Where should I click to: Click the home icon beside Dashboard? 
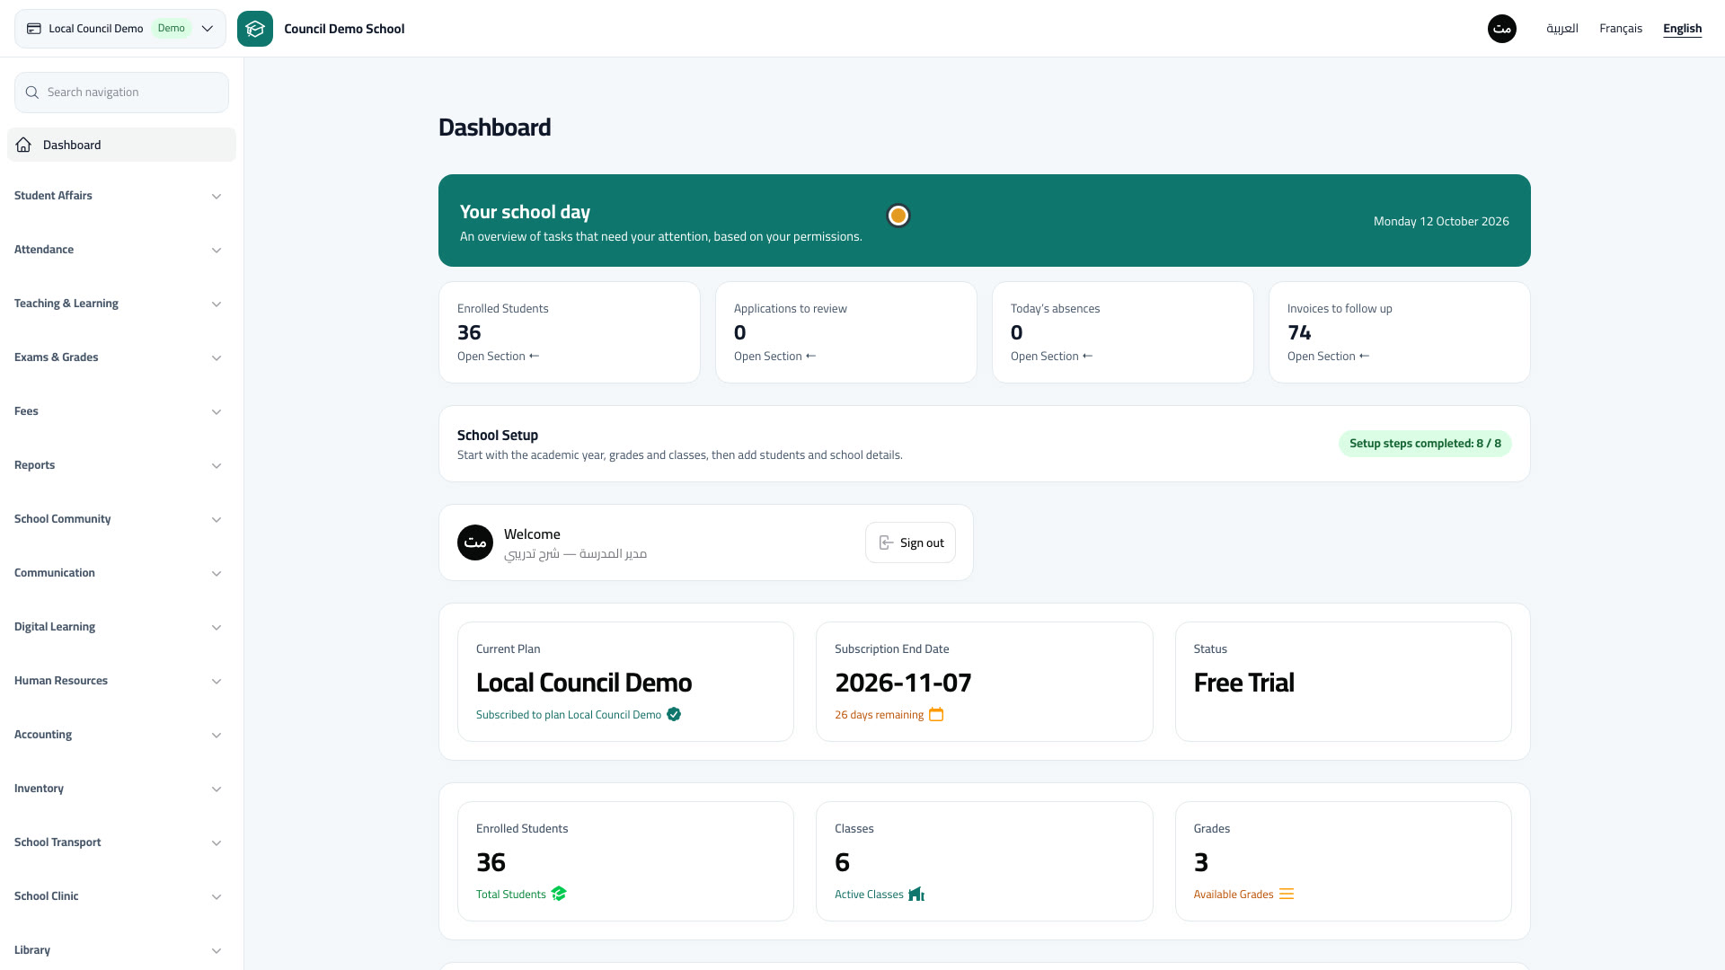coord(24,145)
